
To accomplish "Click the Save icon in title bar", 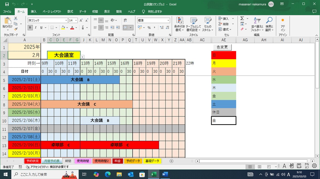I will 7,4.
